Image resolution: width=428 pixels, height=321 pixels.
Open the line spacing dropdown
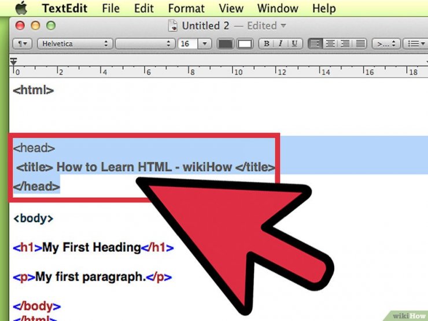386,44
